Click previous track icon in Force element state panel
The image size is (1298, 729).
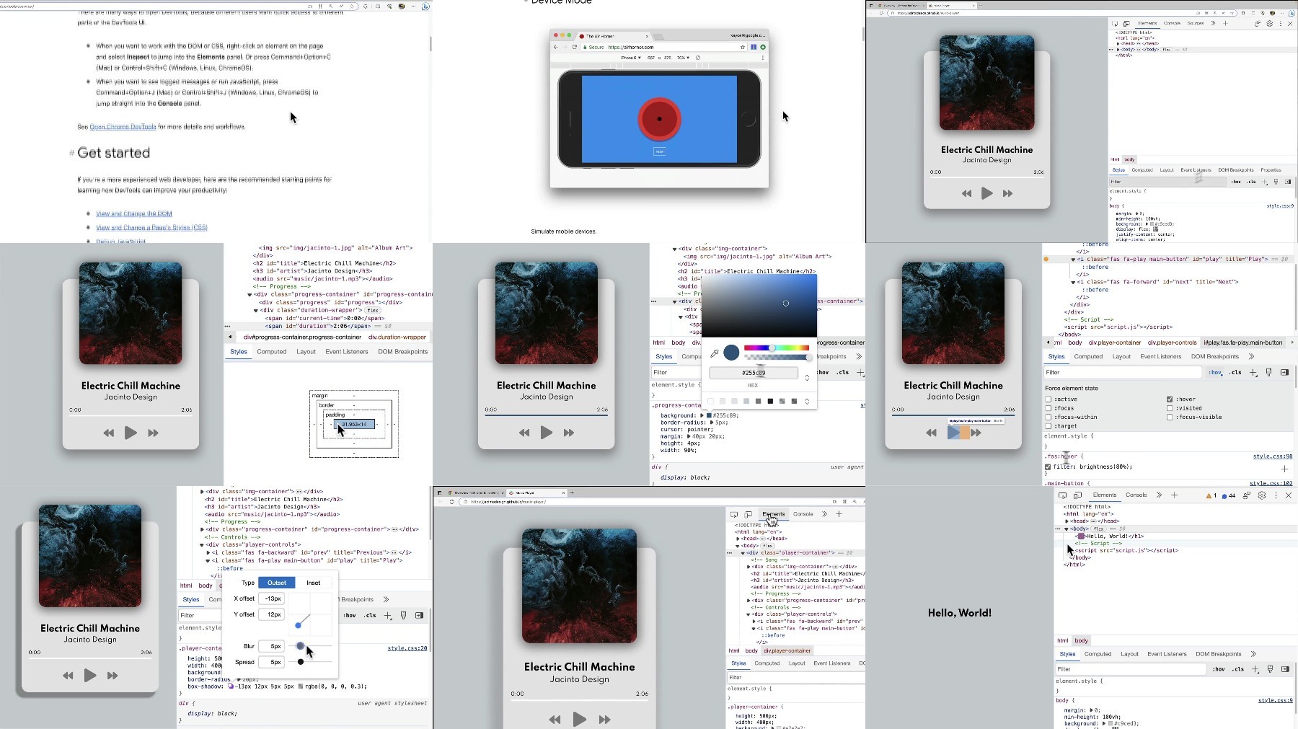(931, 433)
